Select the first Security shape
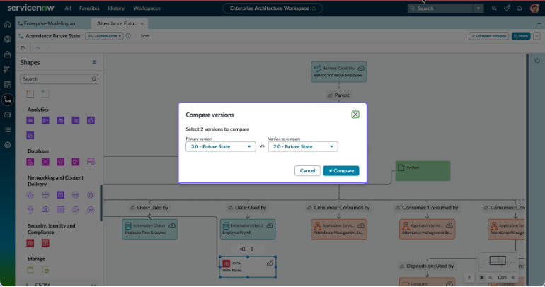This screenshot has width=545, height=287. (x=30, y=243)
